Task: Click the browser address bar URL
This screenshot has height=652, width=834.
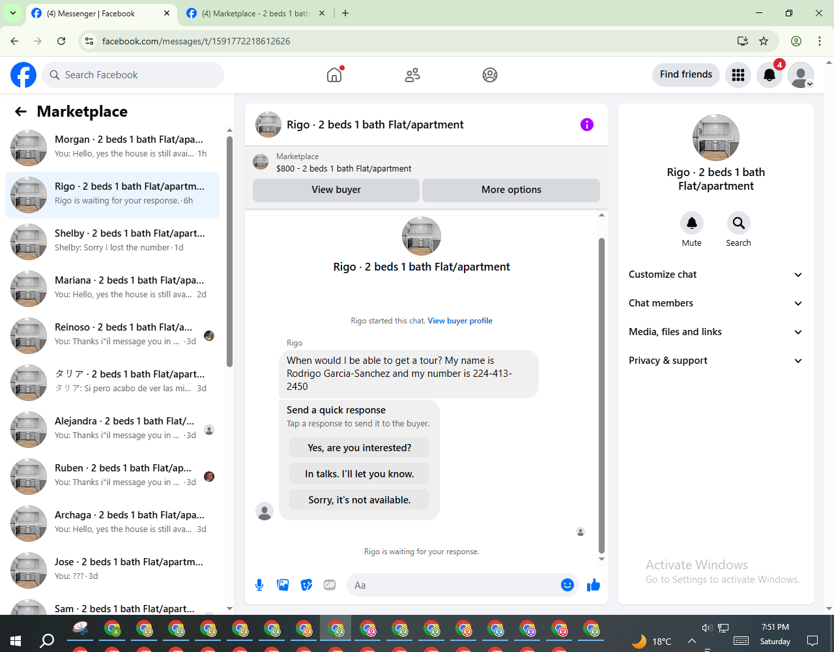Action: pos(196,41)
